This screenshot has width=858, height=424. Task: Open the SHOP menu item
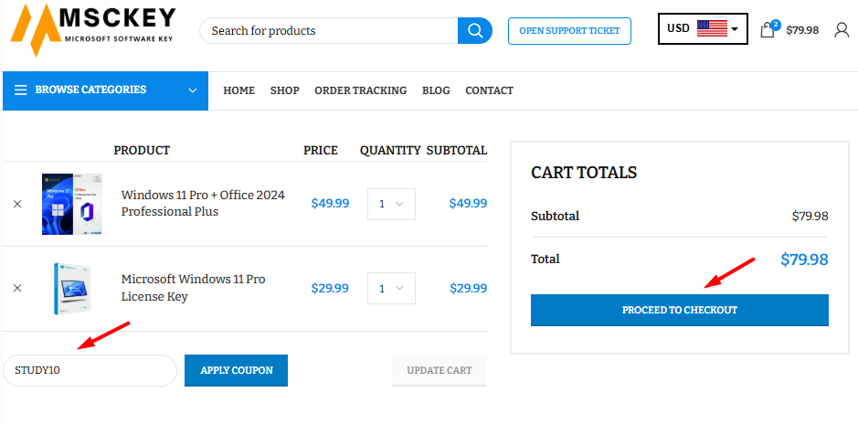point(284,90)
